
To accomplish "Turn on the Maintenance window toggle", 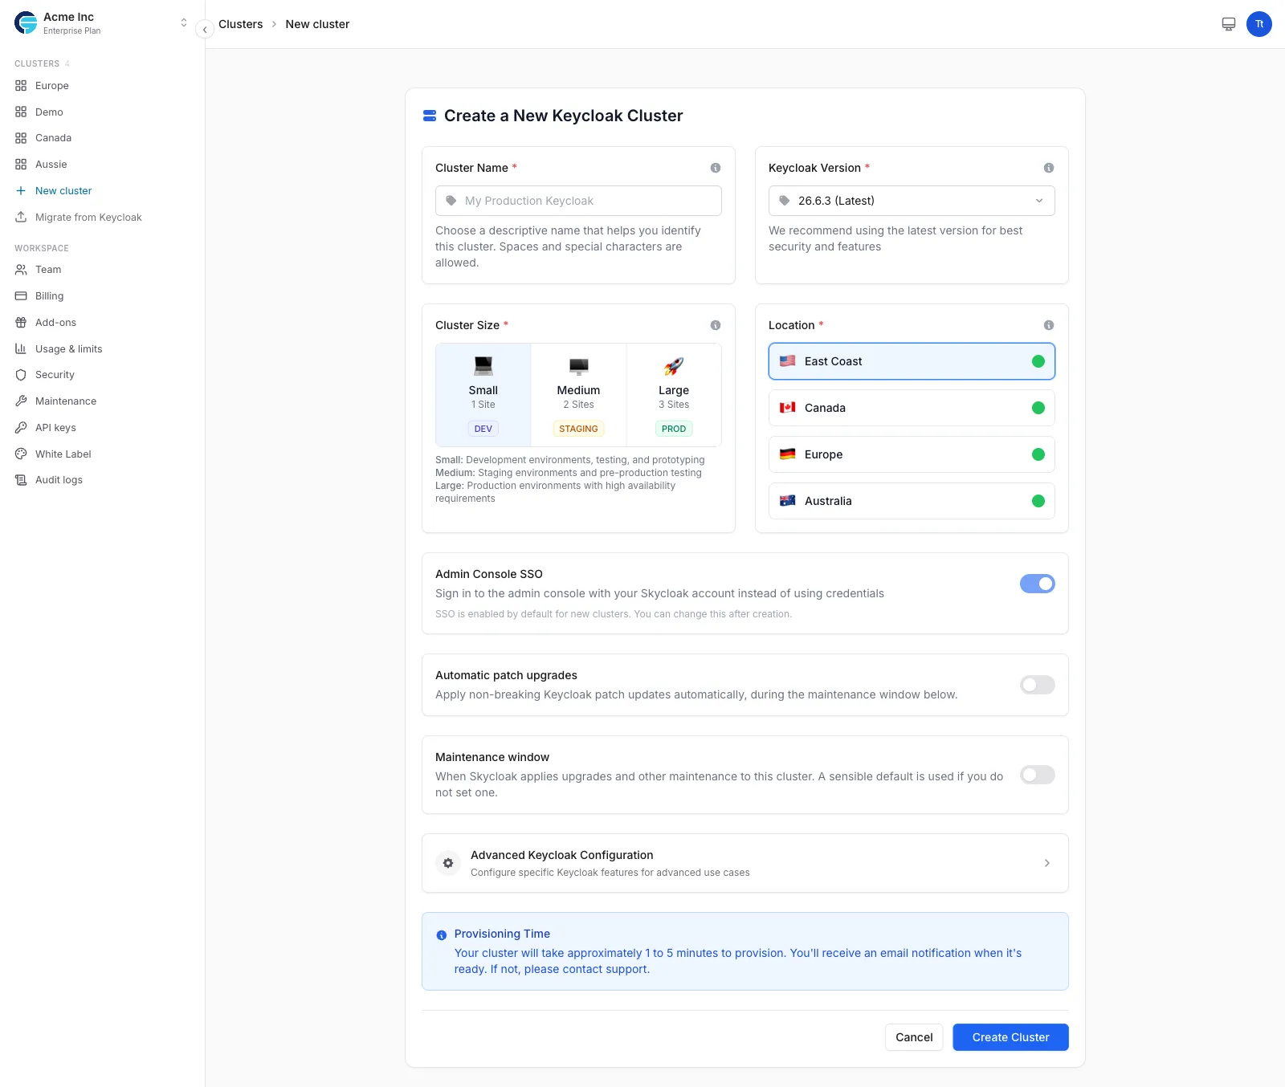I will tap(1038, 775).
